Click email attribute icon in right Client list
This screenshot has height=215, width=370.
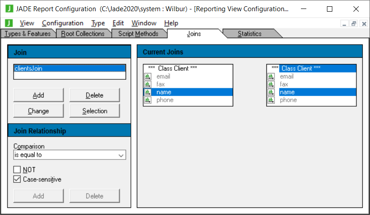click(271, 77)
